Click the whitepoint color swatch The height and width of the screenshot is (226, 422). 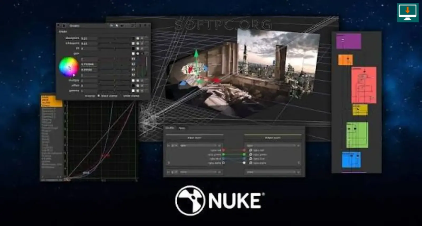(133, 43)
